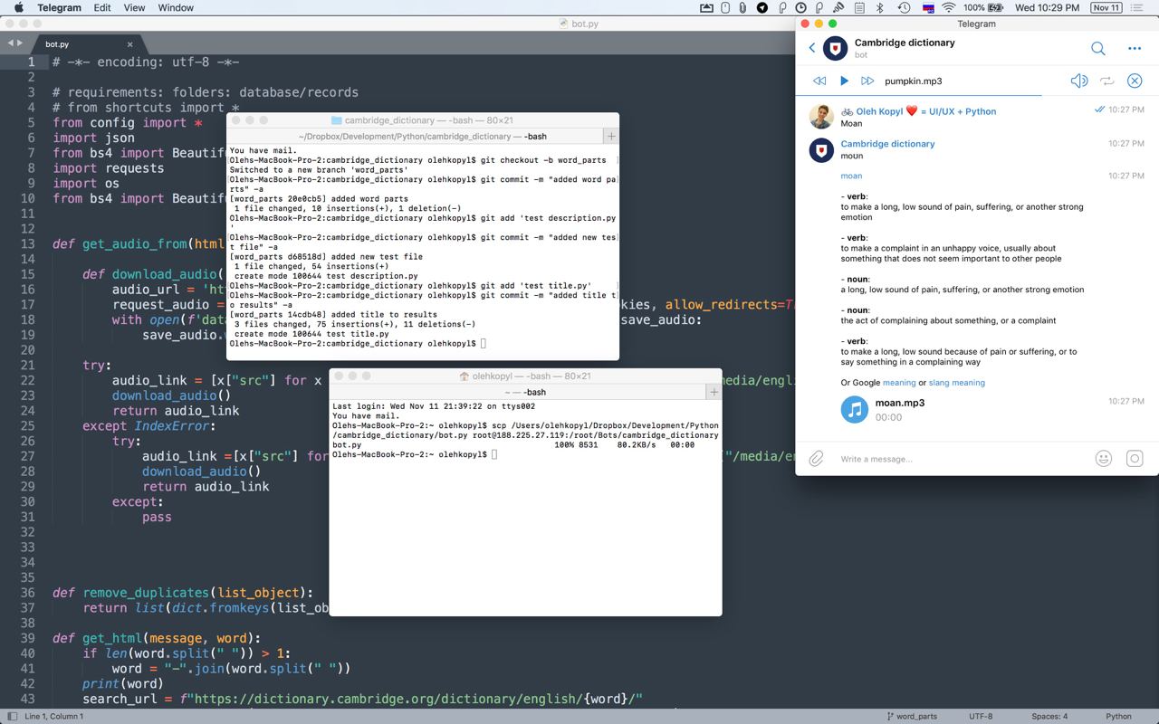The width and height of the screenshot is (1159, 724).
Task: Open the three-dot more menu in Telegram
Action: tap(1135, 48)
